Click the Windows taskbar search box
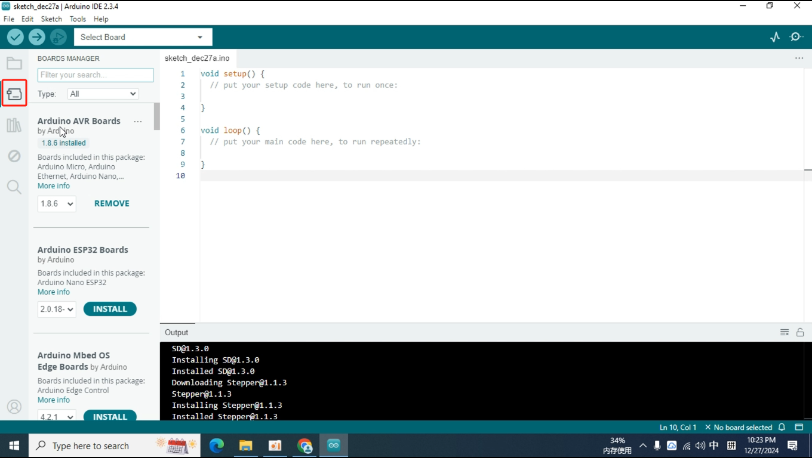 click(115, 445)
